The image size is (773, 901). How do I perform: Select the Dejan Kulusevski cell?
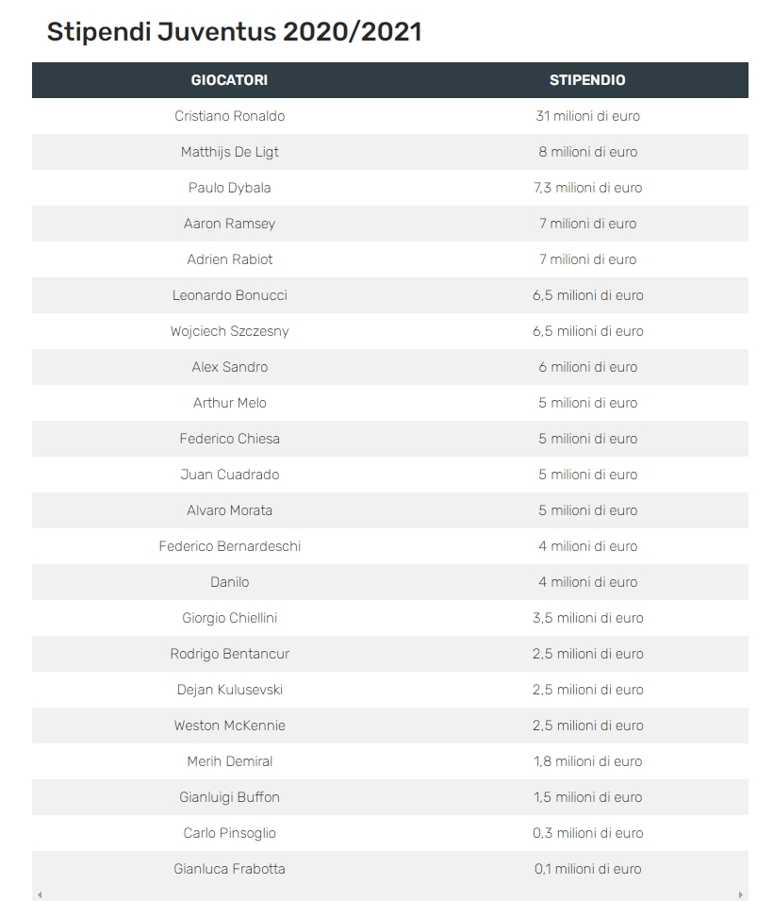click(x=229, y=690)
